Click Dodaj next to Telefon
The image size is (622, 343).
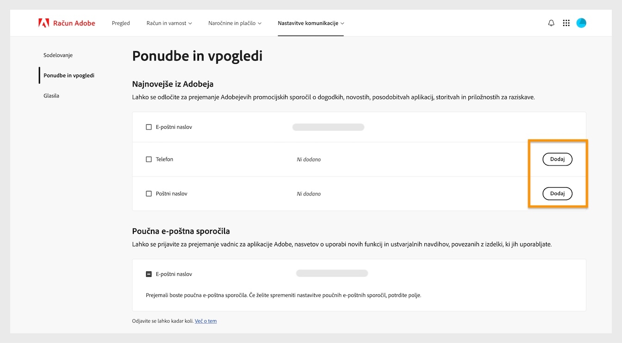point(557,159)
